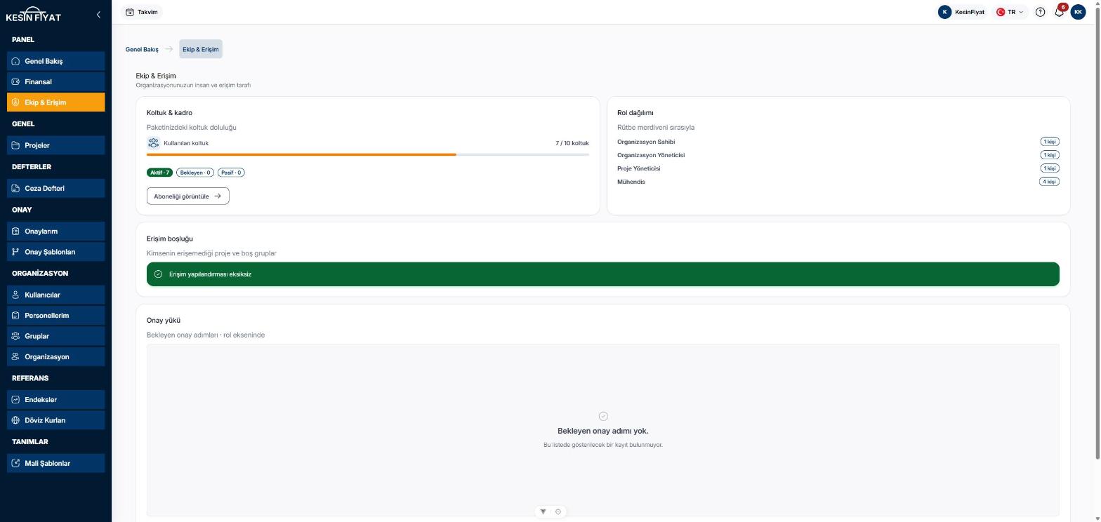This screenshot has width=1101, height=522.
Task: Click the folder icon next to Projeler
Action: [15, 145]
